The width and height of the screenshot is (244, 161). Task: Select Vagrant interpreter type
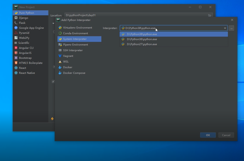click(x=79, y=56)
